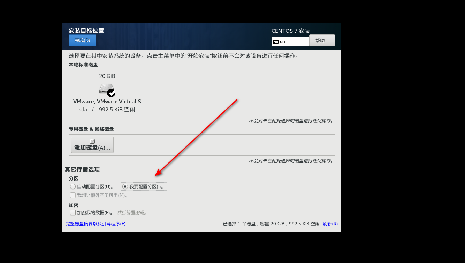This screenshot has height=263, width=465.
Task: Select 我要配置分区 option
Action: click(125, 186)
